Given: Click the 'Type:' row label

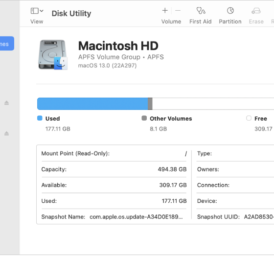Looking at the screenshot, I should coord(205,153).
